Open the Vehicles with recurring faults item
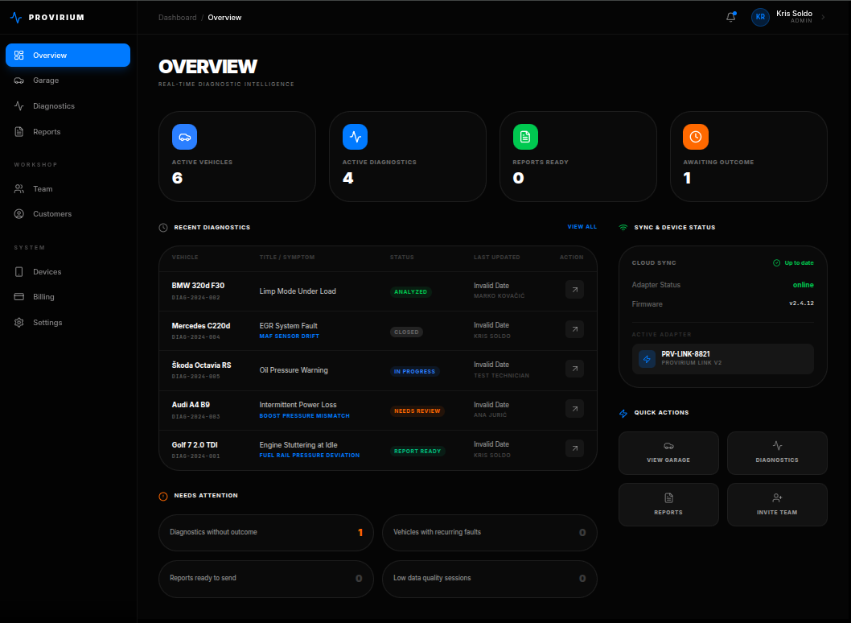The height and width of the screenshot is (623, 851). pos(489,532)
